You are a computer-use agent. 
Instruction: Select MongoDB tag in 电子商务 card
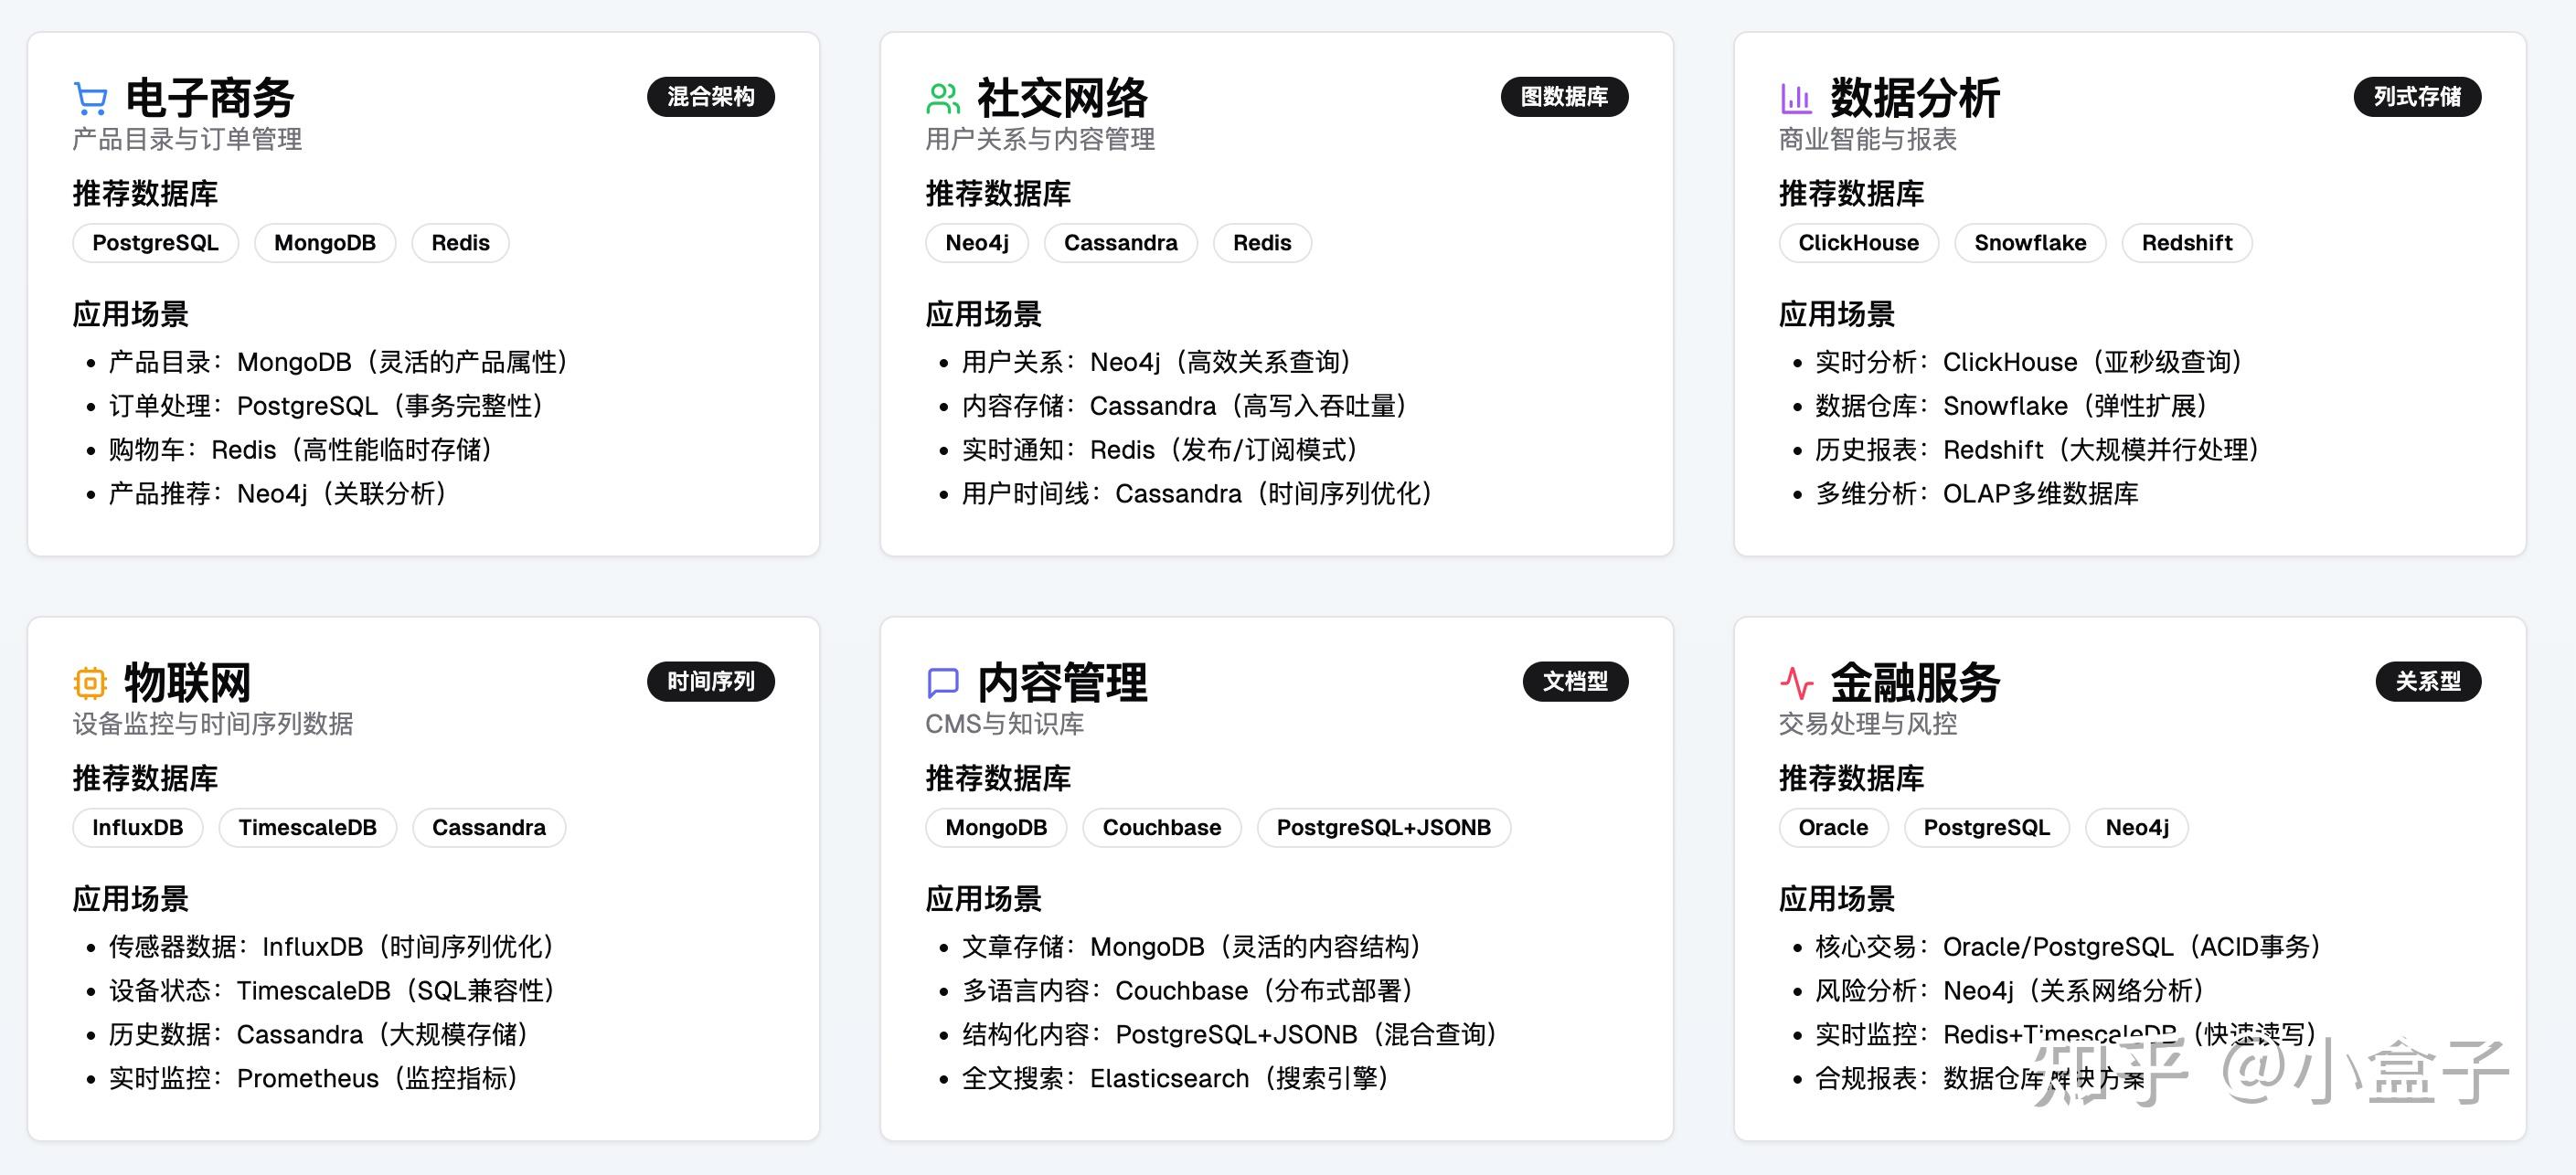325,243
